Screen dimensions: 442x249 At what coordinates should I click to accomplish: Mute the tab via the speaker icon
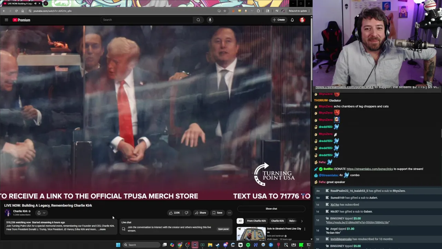(x=35, y=3)
